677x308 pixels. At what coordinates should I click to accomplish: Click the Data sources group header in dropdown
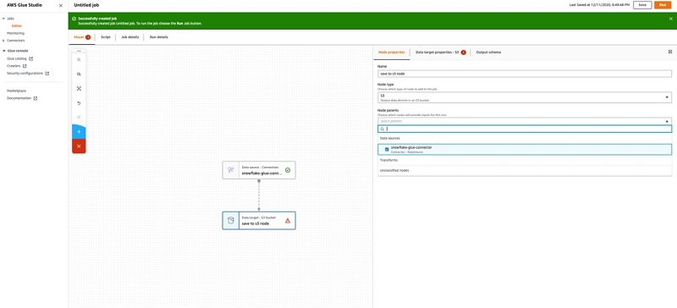(x=389, y=138)
